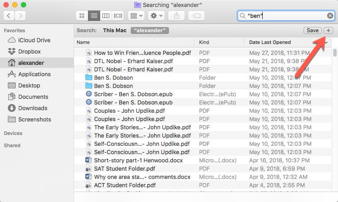The height and width of the screenshot is (202, 338).
Task: Click the Shared sidebar heading
Action: coord(12,145)
